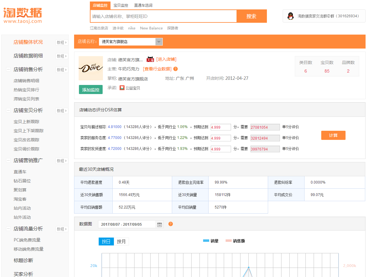Collapse the 店铺宝贝分析 section
This screenshot has width=368, height=277.
point(8,110)
